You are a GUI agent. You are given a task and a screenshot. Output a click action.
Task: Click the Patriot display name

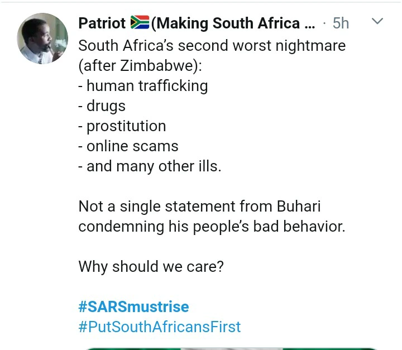tap(103, 23)
